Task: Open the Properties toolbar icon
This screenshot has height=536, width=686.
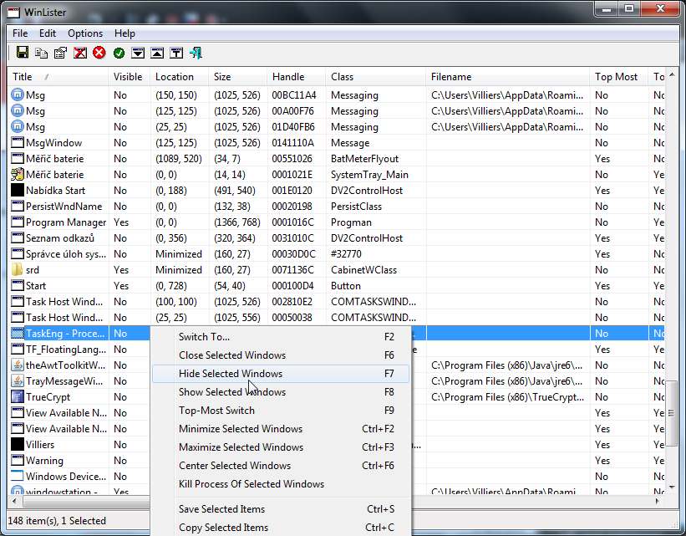Action: 61,53
